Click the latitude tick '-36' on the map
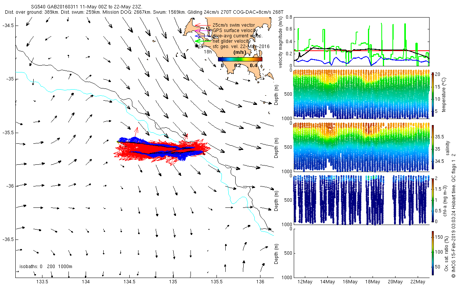Viewport: 459px width, 286px height. pyautogui.click(x=10, y=186)
